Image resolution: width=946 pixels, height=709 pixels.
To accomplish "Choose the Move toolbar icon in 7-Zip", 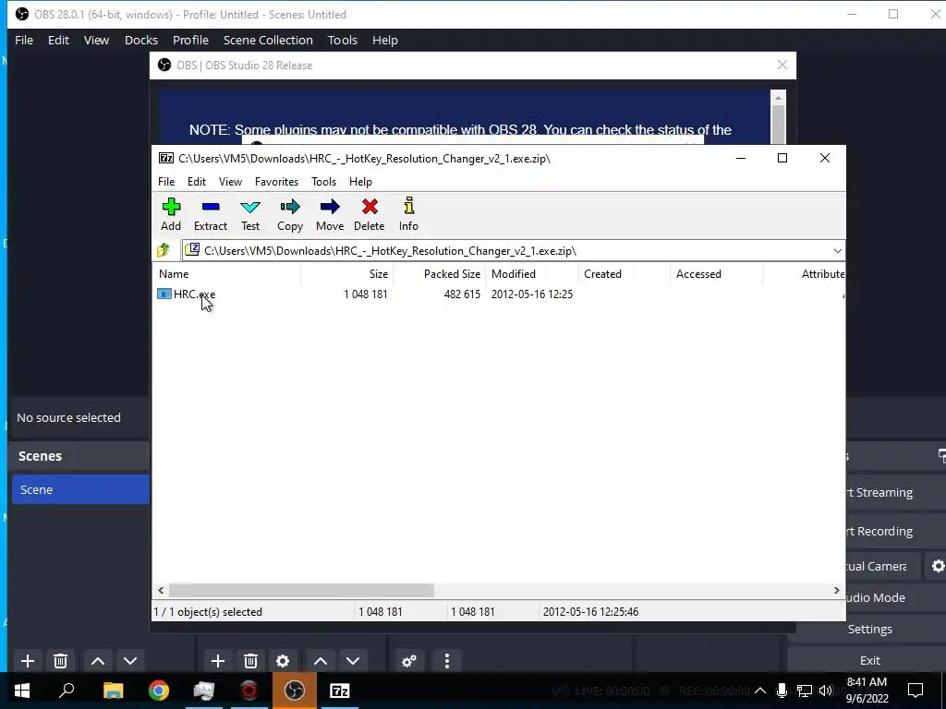I will pyautogui.click(x=330, y=214).
